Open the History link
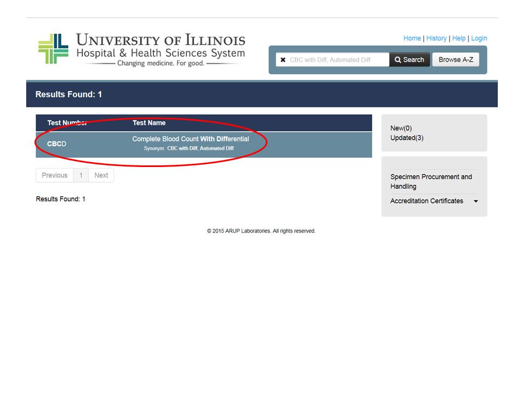Screen dimensions: 524x393 [x=437, y=38]
